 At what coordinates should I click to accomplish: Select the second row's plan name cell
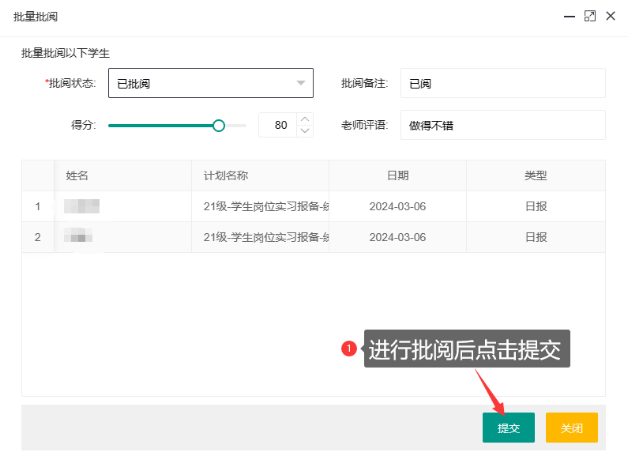tap(260, 237)
